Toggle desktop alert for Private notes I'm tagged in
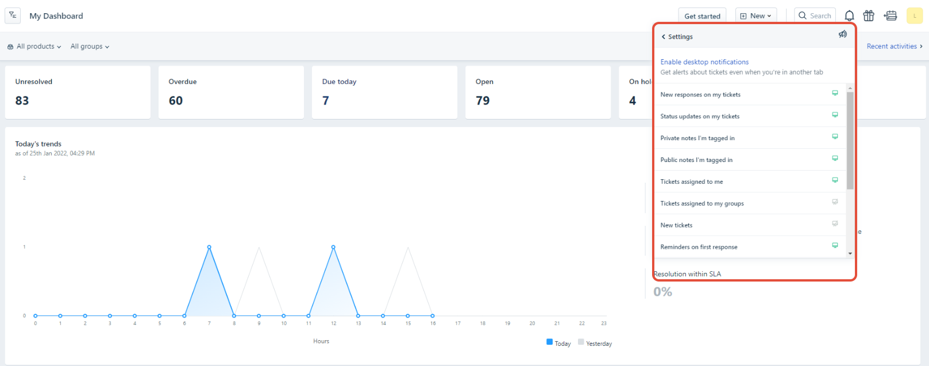The width and height of the screenshot is (929, 366). 835,137
